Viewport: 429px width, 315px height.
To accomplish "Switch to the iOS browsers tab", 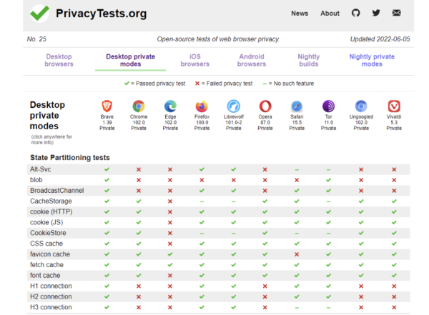I will tap(194, 60).
